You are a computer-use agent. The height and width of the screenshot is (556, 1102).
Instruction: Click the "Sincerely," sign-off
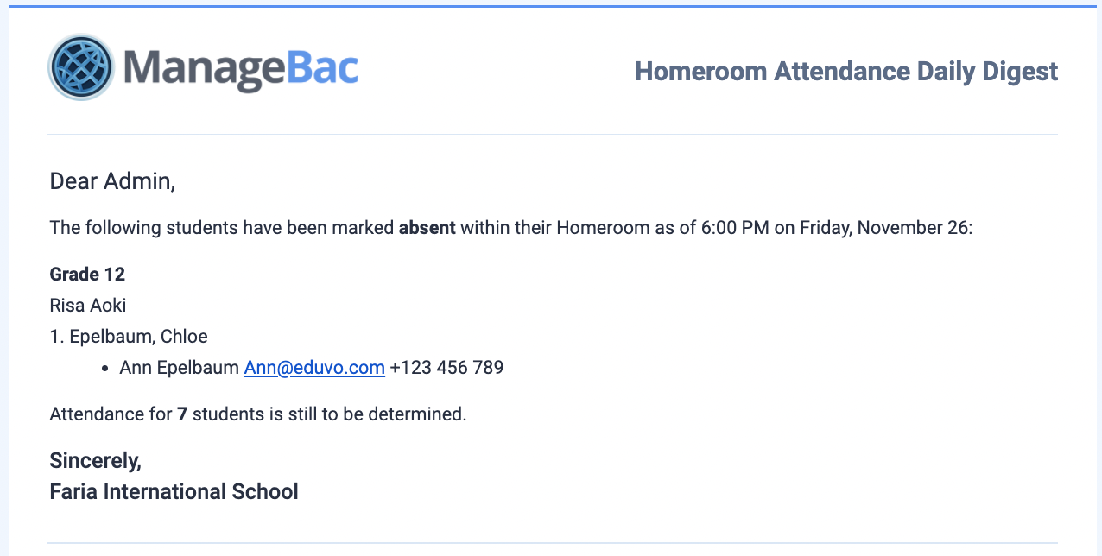click(96, 461)
